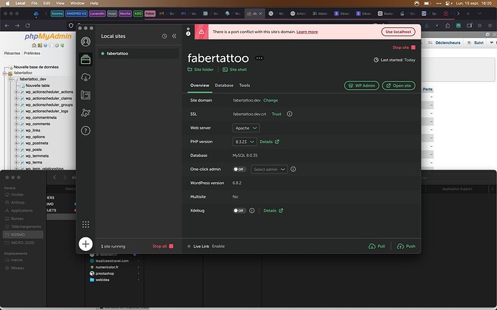Open the Site shell link
Viewport: 497px width, 310px height.
pyautogui.click(x=235, y=69)
